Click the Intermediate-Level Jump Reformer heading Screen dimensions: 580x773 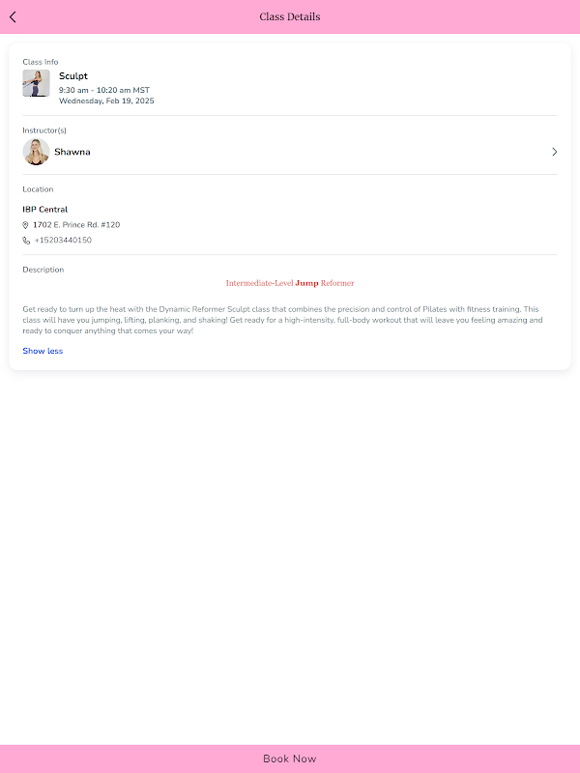[x=290, y=283]
